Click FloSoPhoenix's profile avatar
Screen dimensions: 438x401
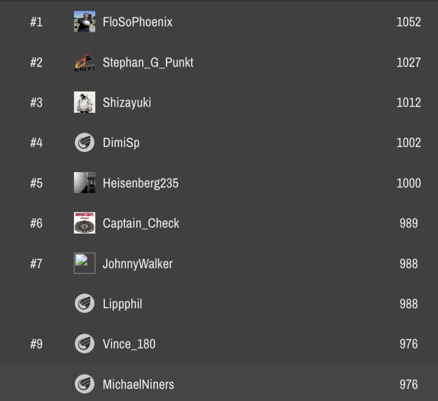tap(84, 22)
